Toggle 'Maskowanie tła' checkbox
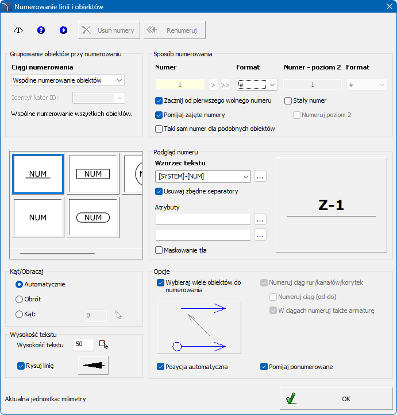Viewport: 397px width, 415px height. tap(159, 250)
